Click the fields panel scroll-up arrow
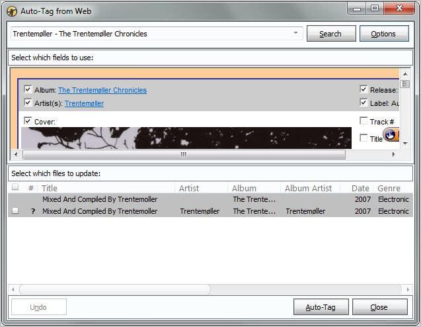 (405, 73)
